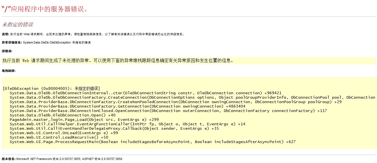The width and height of the screenshot is (377, 163).
Task: Click the '版本信息:' .NET Framework version footer
Action: point(62,159)
